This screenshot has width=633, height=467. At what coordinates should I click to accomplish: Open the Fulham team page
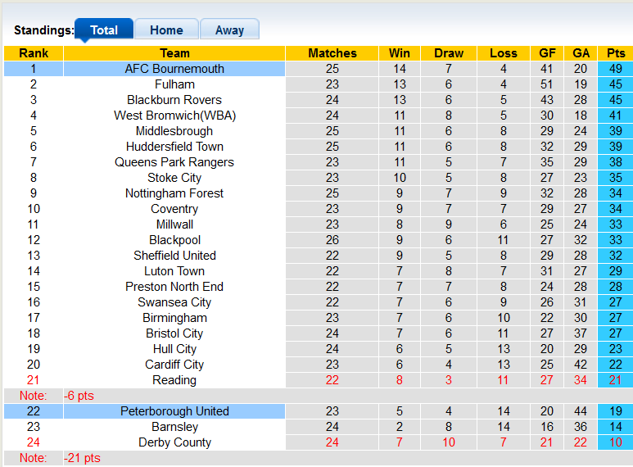click(x=174, y=84)
